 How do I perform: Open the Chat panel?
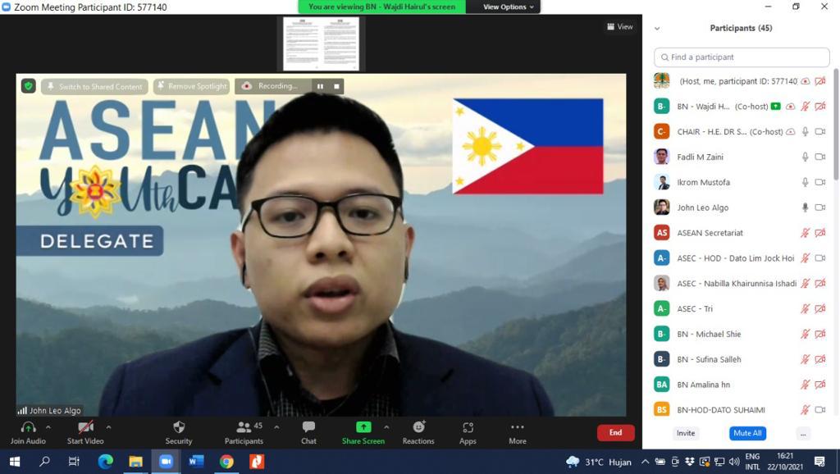308,427
